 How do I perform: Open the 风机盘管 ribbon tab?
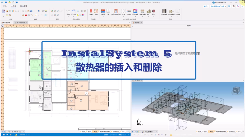(23, 6)
